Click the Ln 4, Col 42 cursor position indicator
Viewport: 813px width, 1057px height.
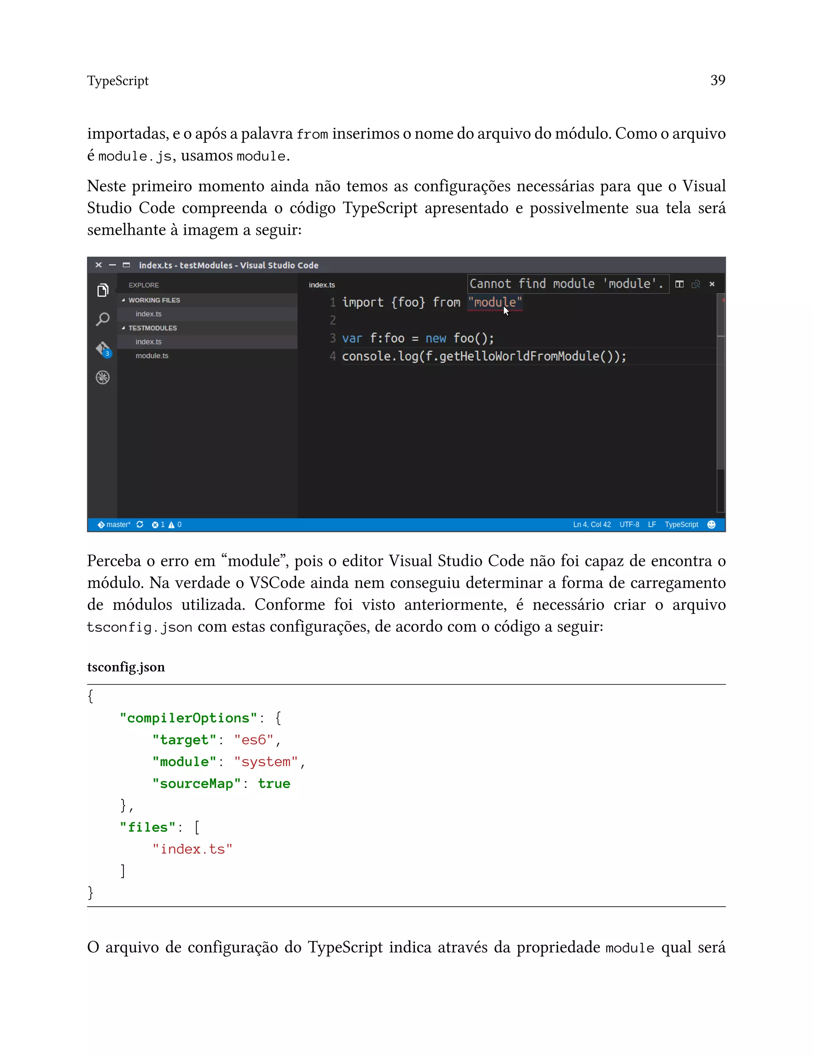coord(592,524)
